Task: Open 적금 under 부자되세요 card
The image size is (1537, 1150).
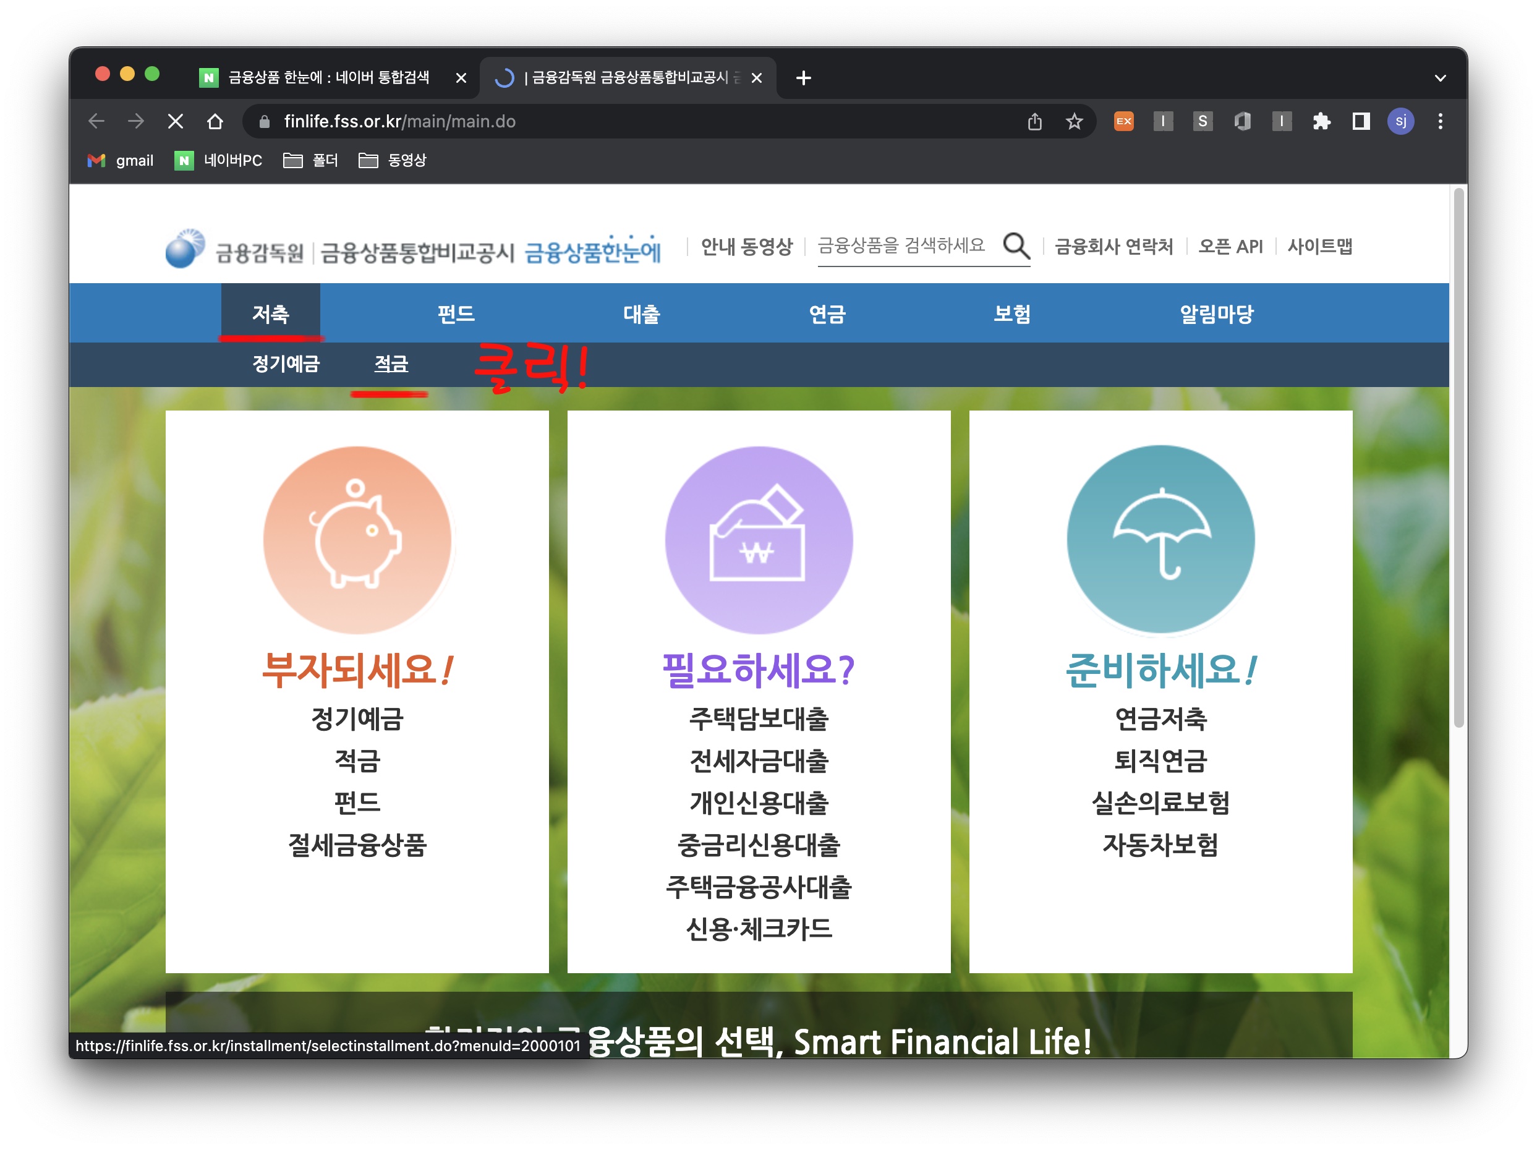Action: 357,761
